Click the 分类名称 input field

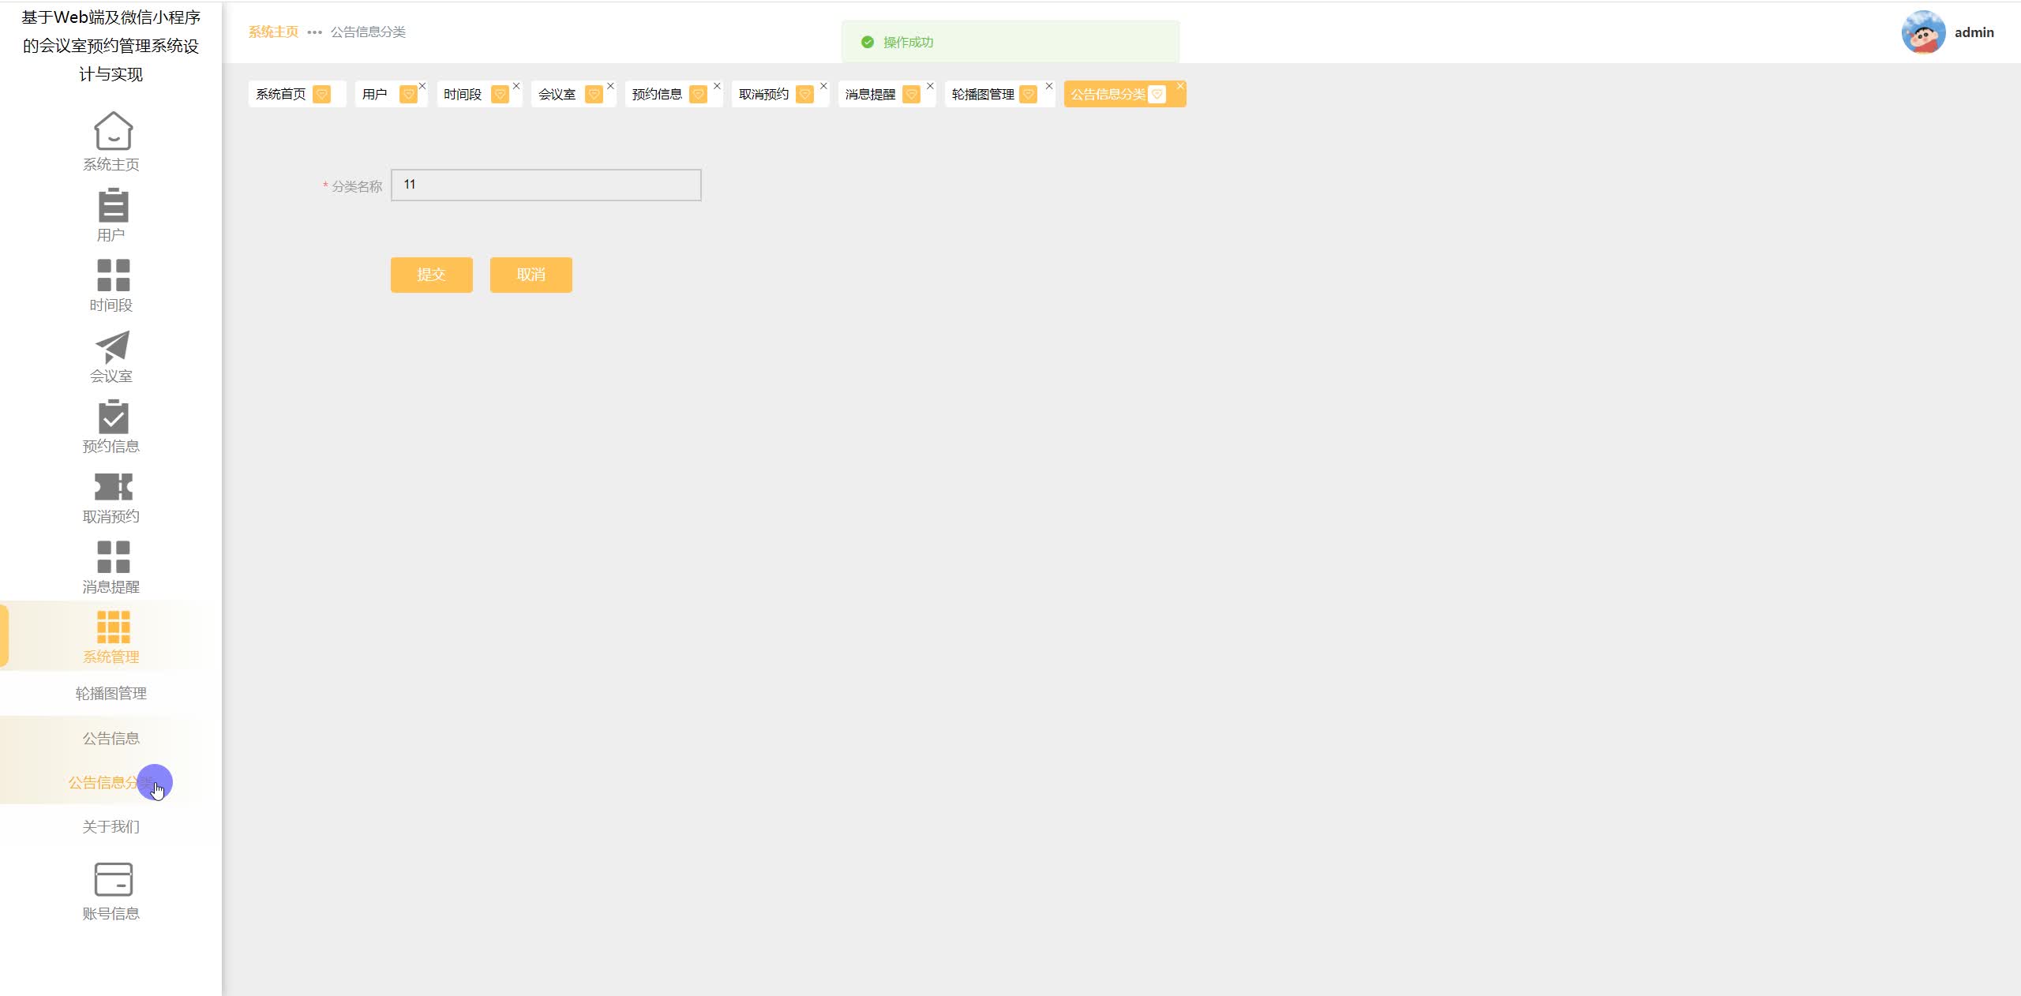point(546,185)
